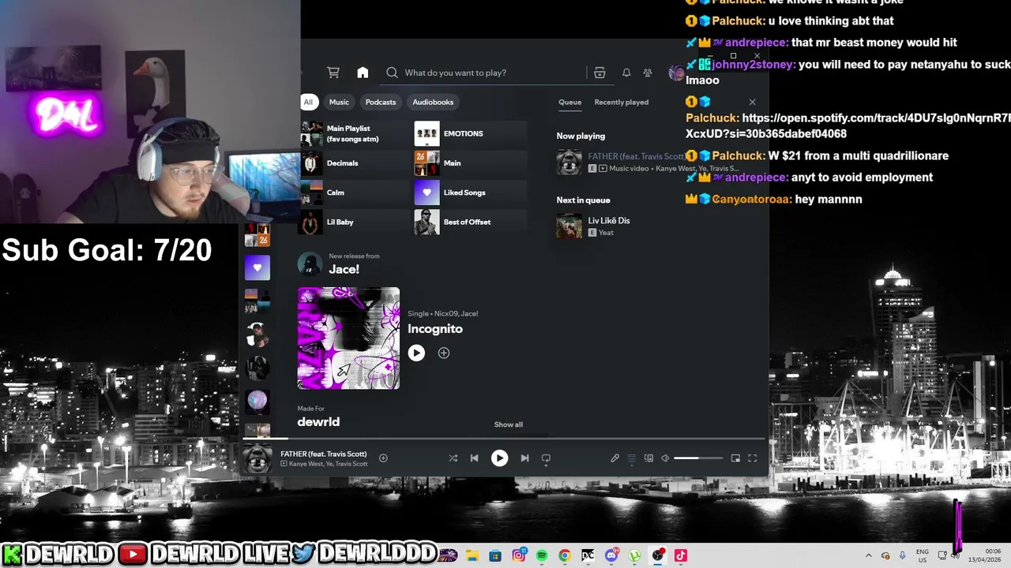
Task: Open Instagram in the taskbar
Action: (x=519, y=555)
